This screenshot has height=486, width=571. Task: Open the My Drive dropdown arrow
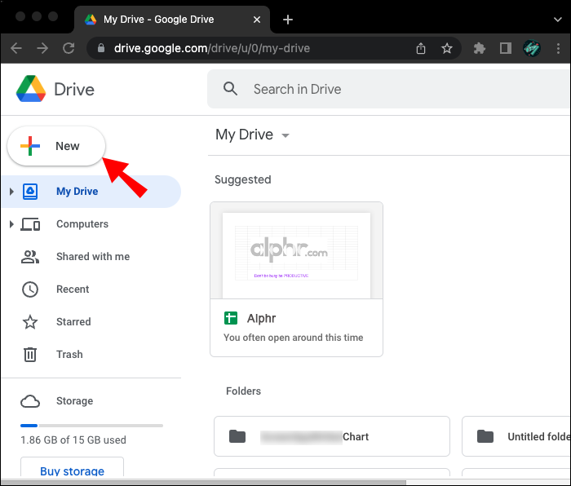coord(285,136)
